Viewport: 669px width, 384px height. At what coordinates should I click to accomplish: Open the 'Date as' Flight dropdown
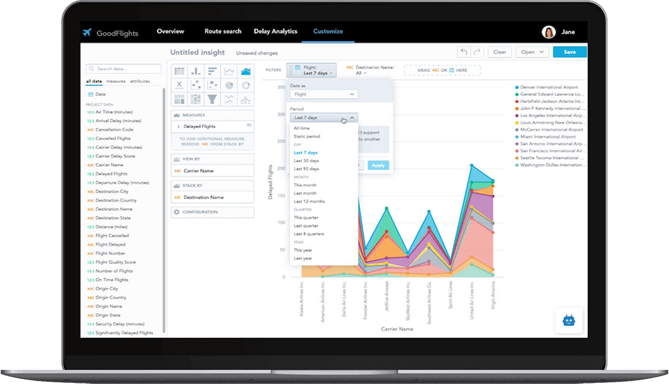[324, 95]
